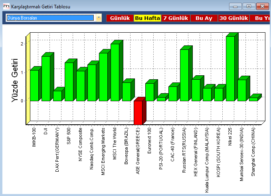The image size is (271, 196).
Task: Select the Bu Hafta period tab
Action: (x=147, y=18)
